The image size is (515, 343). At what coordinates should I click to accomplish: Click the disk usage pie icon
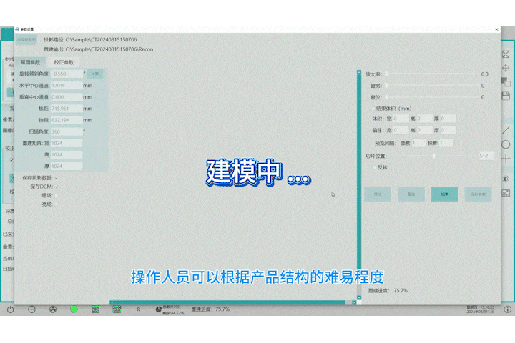click(158, 309)
